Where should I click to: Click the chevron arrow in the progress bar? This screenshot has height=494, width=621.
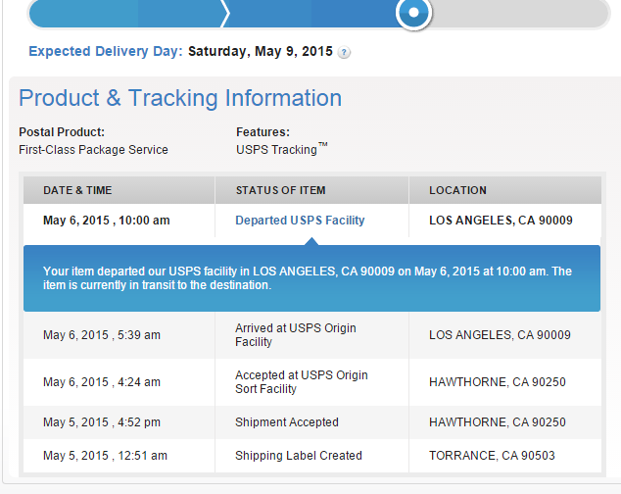coord(225,13)
